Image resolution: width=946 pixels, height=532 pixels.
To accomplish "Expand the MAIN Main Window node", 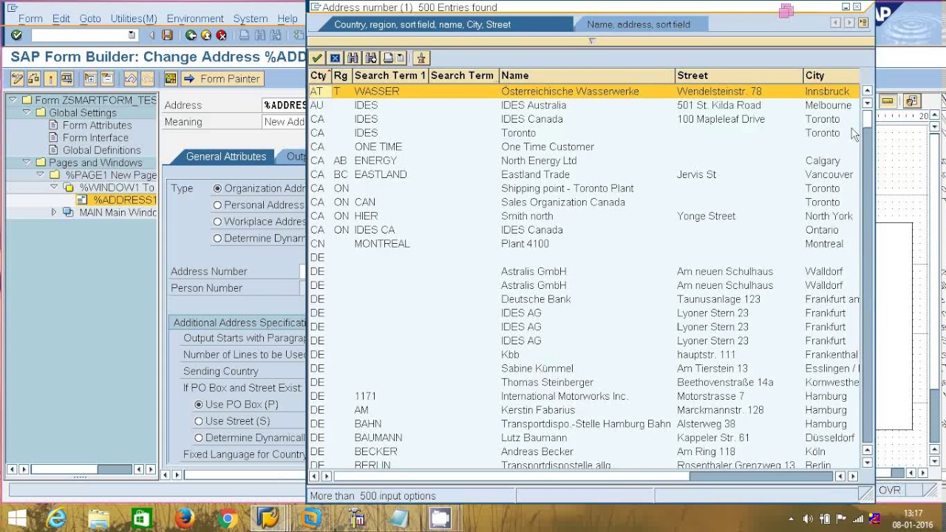I will pyautogui.click(x=53, y=213).
